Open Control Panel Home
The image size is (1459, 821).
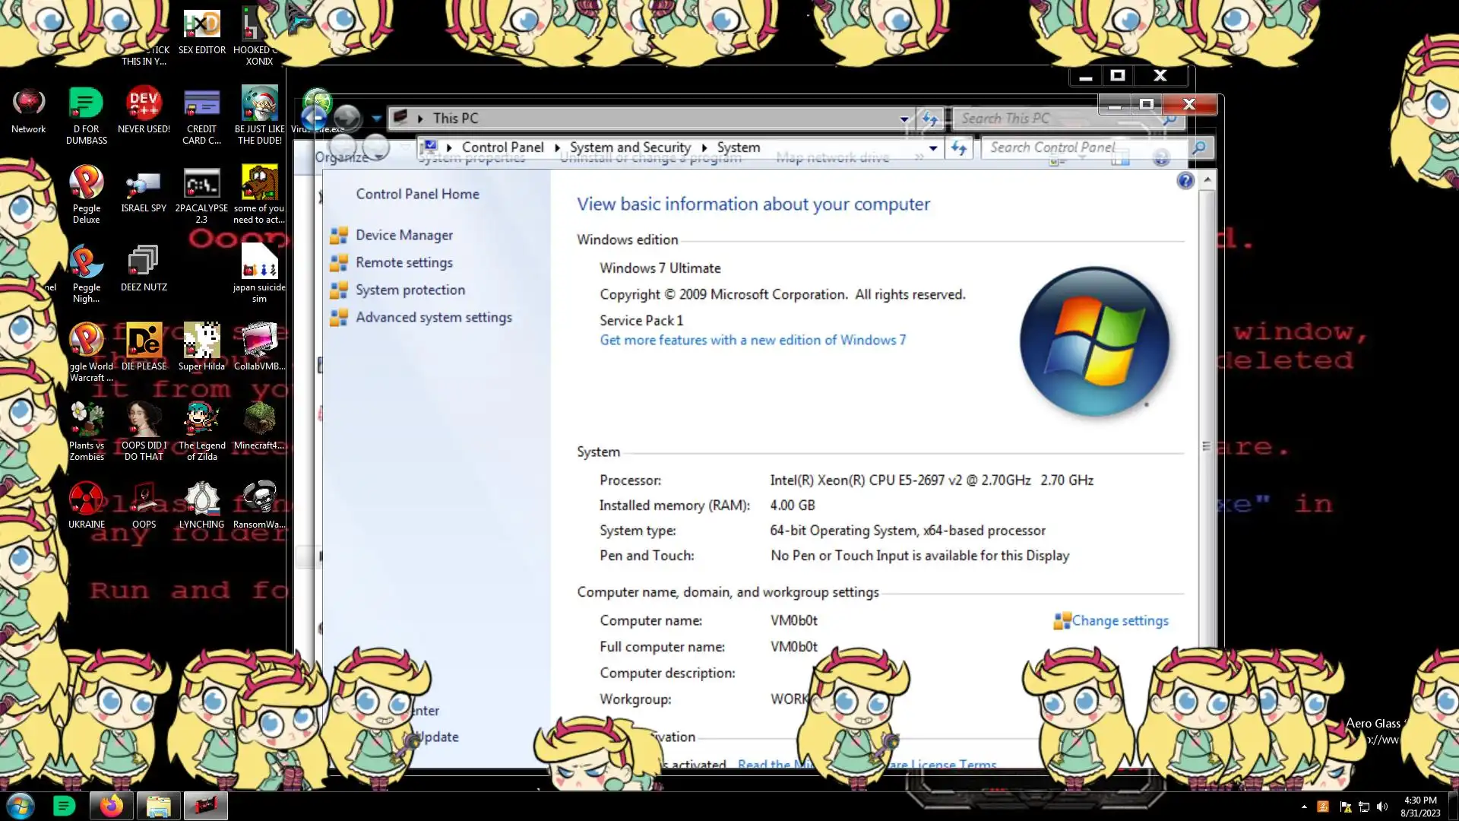[417, 195]
